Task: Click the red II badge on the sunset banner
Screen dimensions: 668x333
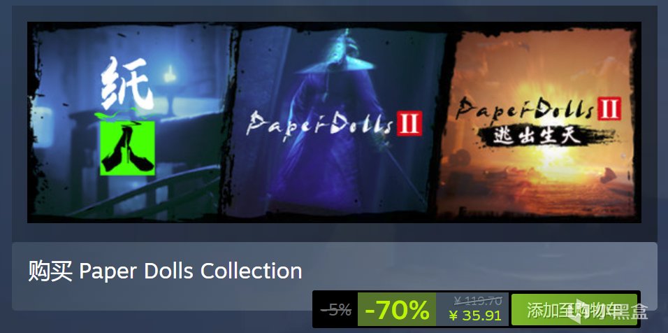Action: coord(609,108)
